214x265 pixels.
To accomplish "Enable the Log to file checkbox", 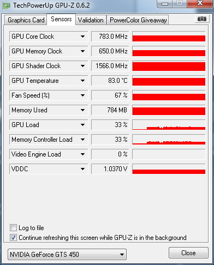I will tap(13, 228).
